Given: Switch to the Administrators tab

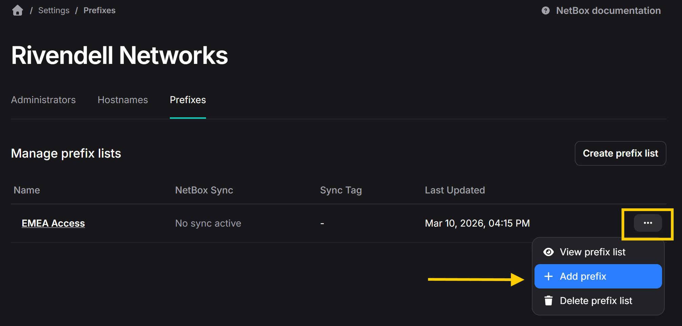Looking at the screenshot, I should click(x=43, y=100).
